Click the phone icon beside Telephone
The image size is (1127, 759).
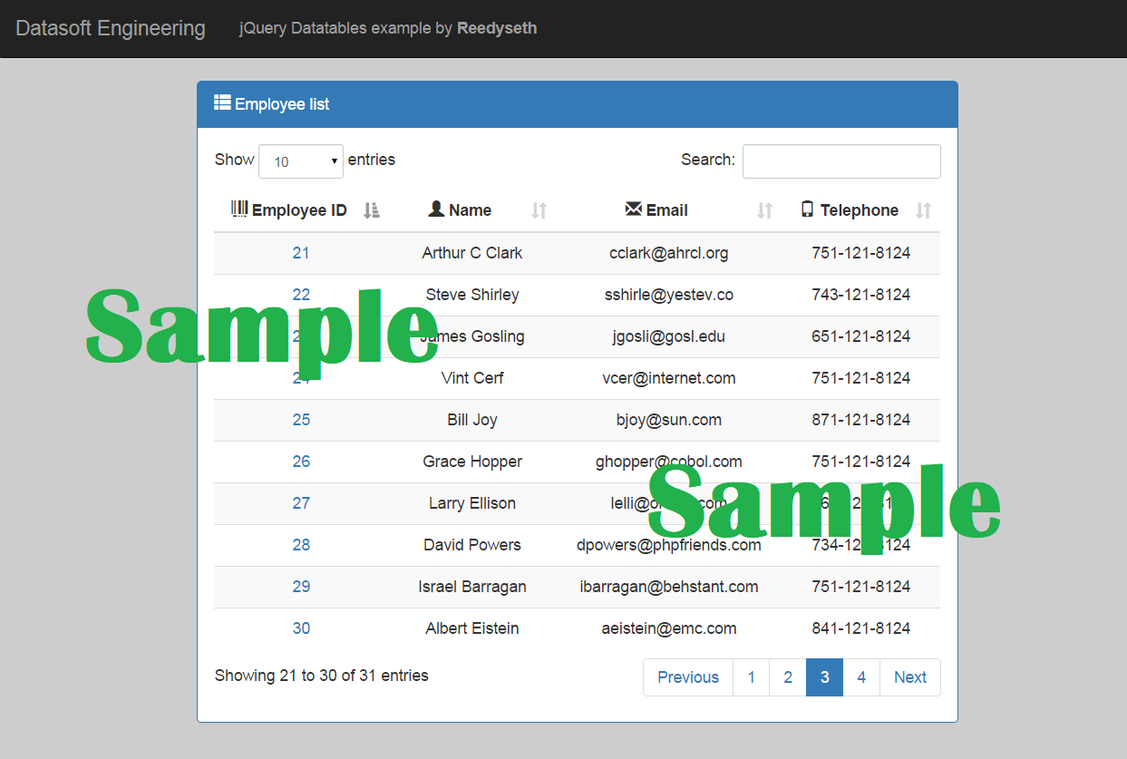click(x=807, y=209)
